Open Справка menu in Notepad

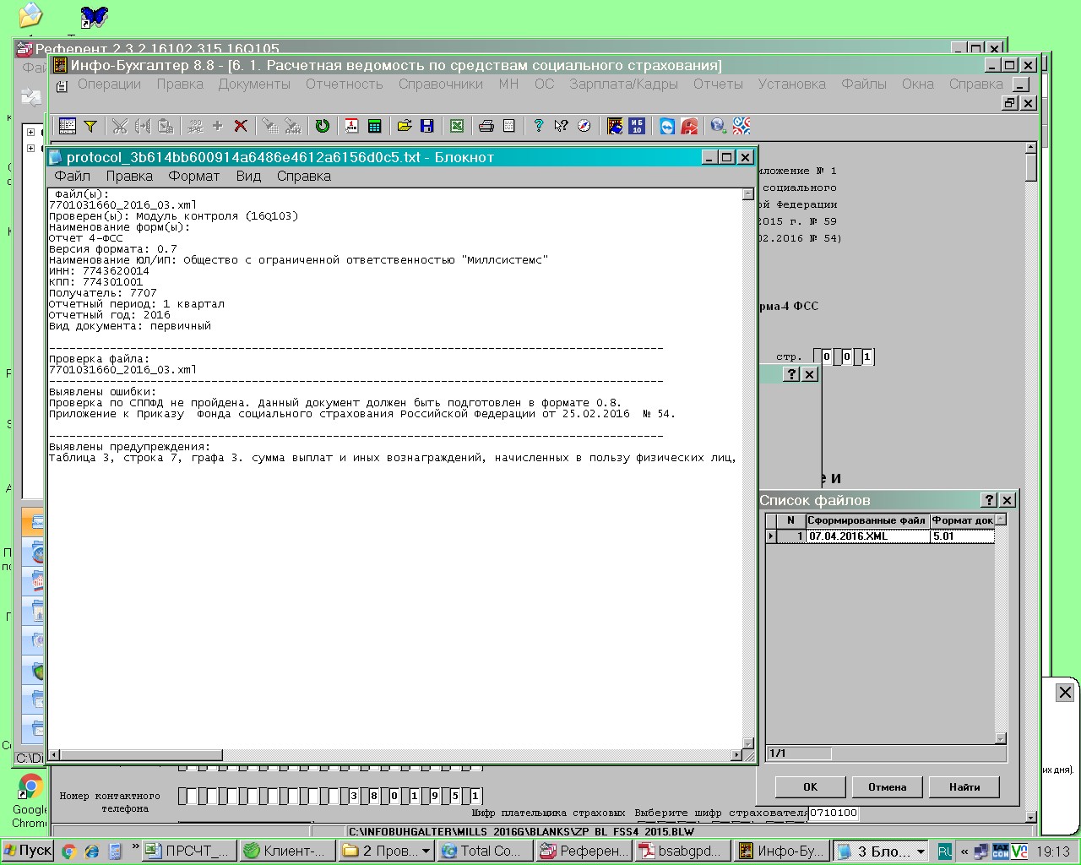click(303, 176)
